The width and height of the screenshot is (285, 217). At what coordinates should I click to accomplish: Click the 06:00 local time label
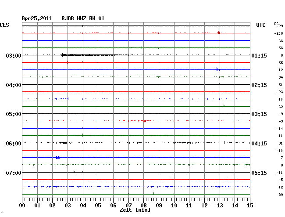tap(14, 144)
